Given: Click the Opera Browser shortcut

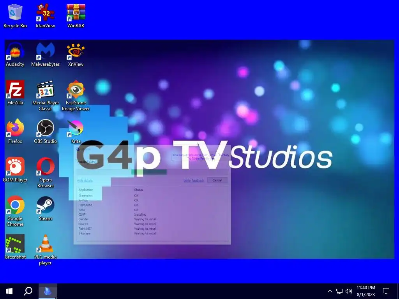Looking at the screenshot, I should pyautogui.click(x=45, y=173).
